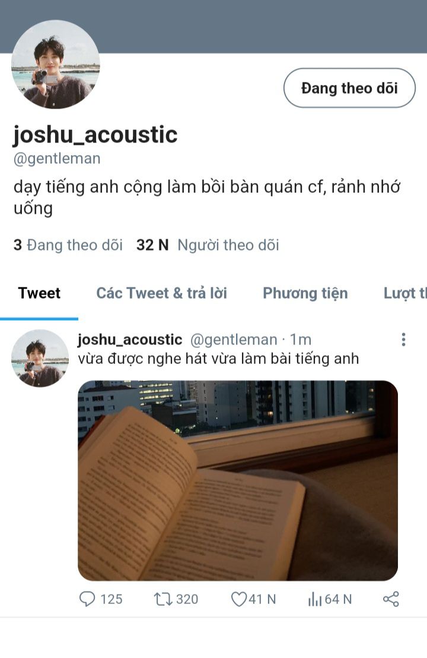Toggle the Đang theo dõi follow button
This screenshot has width=427, height=658.
349,88
